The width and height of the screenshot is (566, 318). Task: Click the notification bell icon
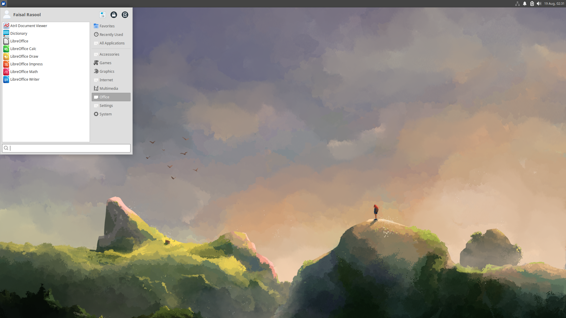[525, 4]
